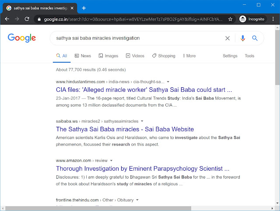Click the www.hindustantimes.com breadcrumb URL

(110, 82)
